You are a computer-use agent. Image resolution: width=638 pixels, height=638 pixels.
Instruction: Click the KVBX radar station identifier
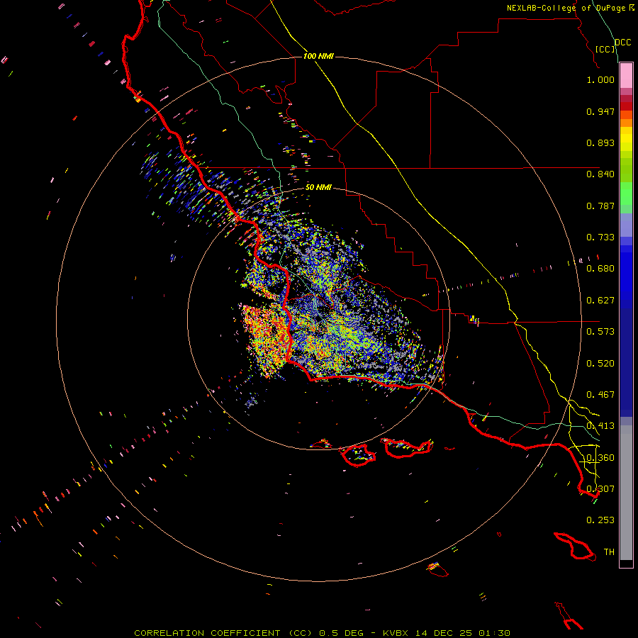(x=397, y=633)
